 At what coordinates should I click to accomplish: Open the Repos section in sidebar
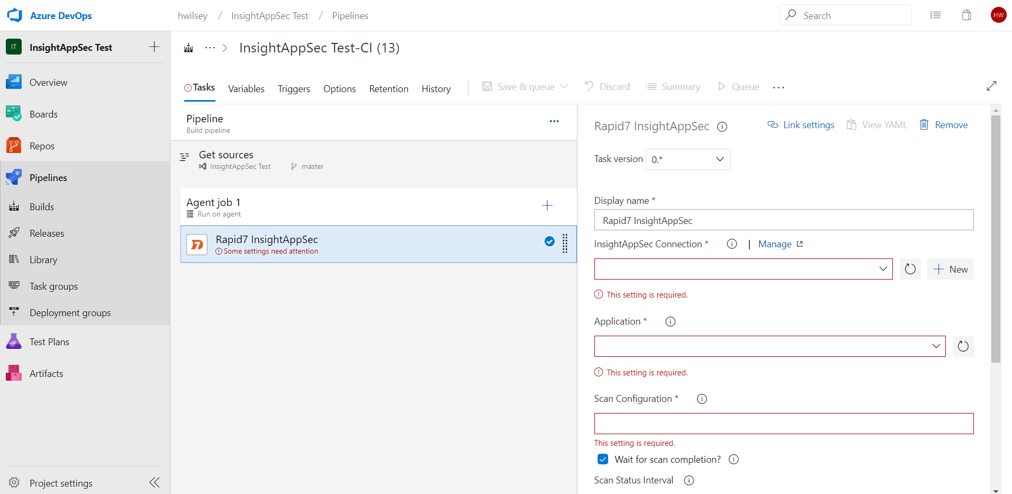[42, 146]
